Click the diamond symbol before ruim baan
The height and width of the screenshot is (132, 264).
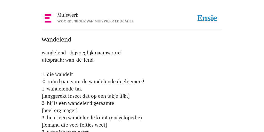point(44,82)
